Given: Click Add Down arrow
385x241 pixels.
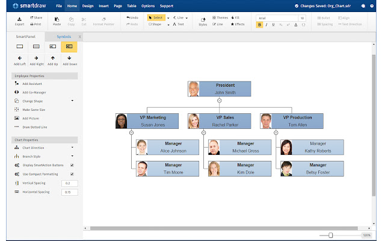Looking at the screenshot, I should coord(70,60).
